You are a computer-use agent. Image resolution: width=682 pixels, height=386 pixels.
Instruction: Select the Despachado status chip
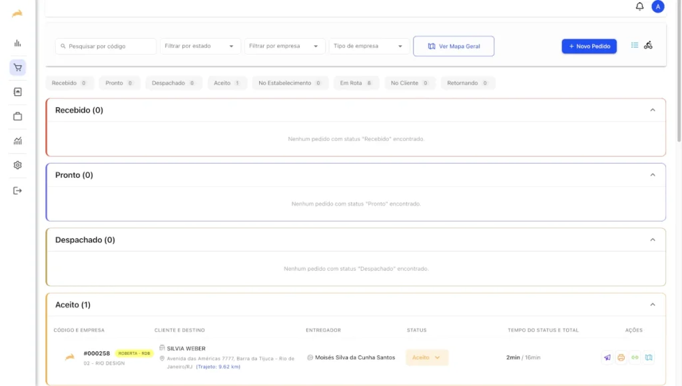pos(174,83)
